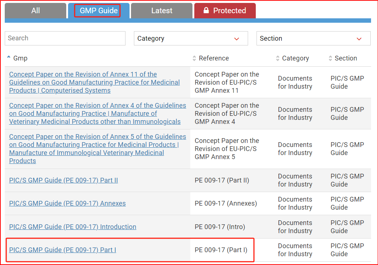
Task: Open Annex 11 Computerised Systems concept paper
Action: (94, 82)
